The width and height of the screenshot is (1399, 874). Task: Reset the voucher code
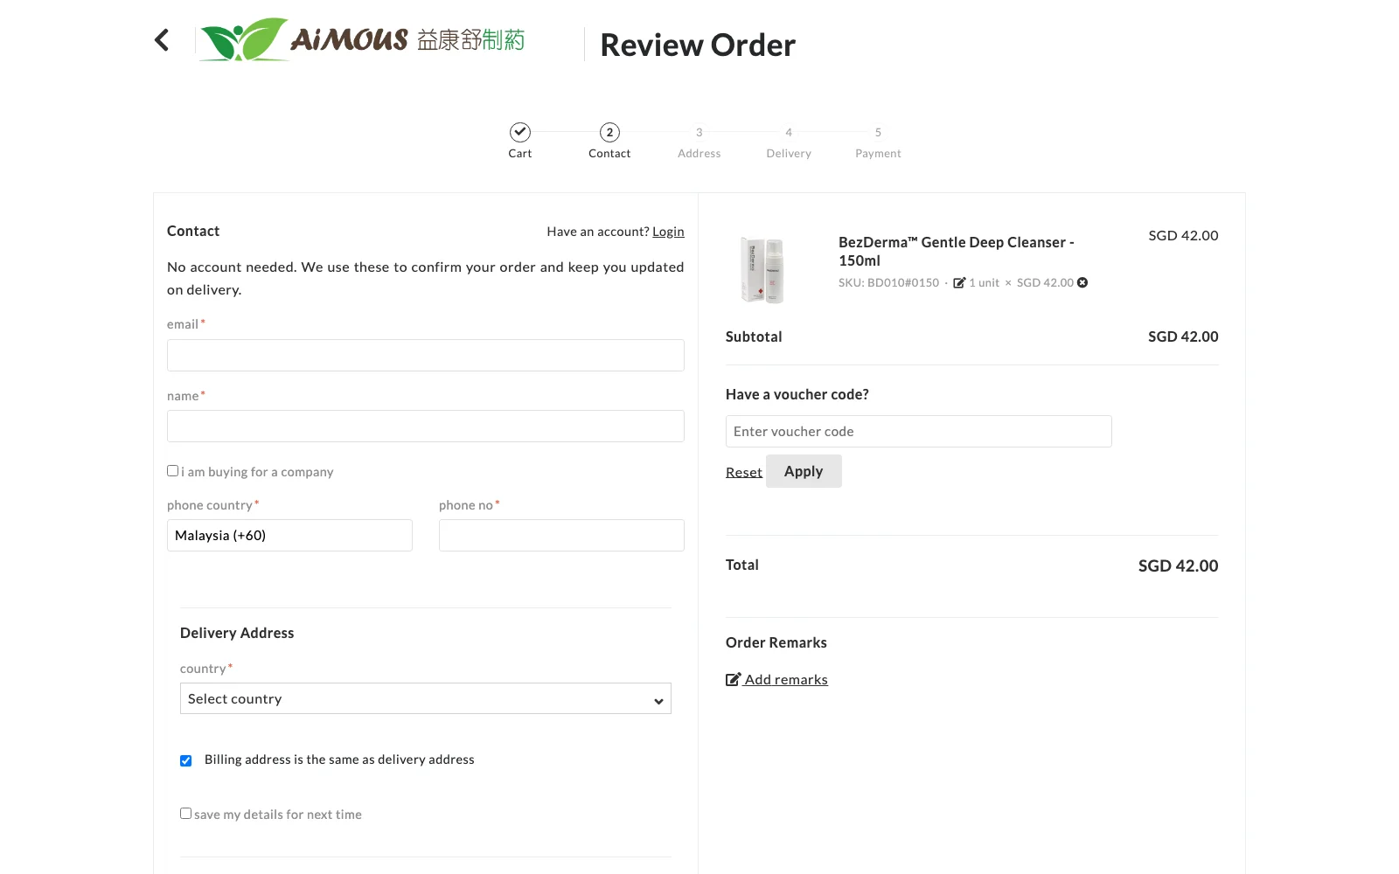click(744, 472)
